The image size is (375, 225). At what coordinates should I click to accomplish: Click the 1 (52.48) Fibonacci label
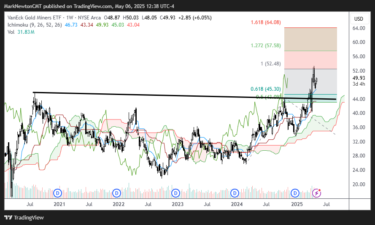[271, 64]
